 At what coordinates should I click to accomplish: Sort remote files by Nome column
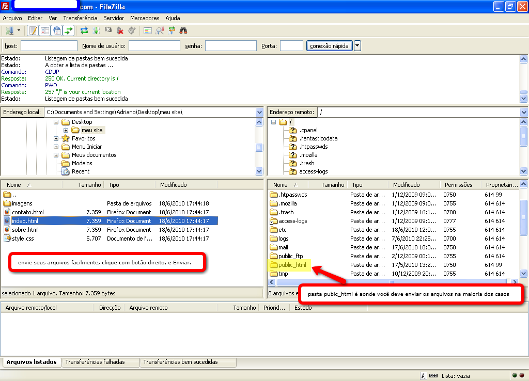tap(288, 185)
